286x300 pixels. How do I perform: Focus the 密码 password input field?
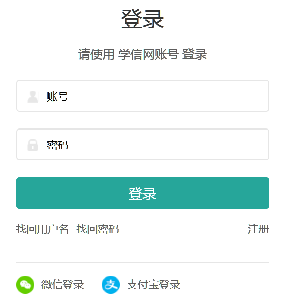(142, 145)
